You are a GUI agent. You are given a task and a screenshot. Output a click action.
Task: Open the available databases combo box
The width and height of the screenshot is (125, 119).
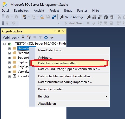pos(40,23)
